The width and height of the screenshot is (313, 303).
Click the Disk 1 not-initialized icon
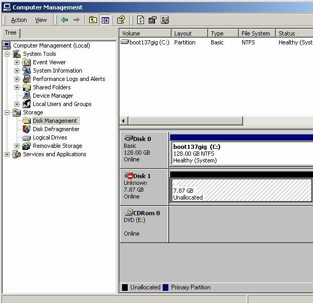coord(129,176)
